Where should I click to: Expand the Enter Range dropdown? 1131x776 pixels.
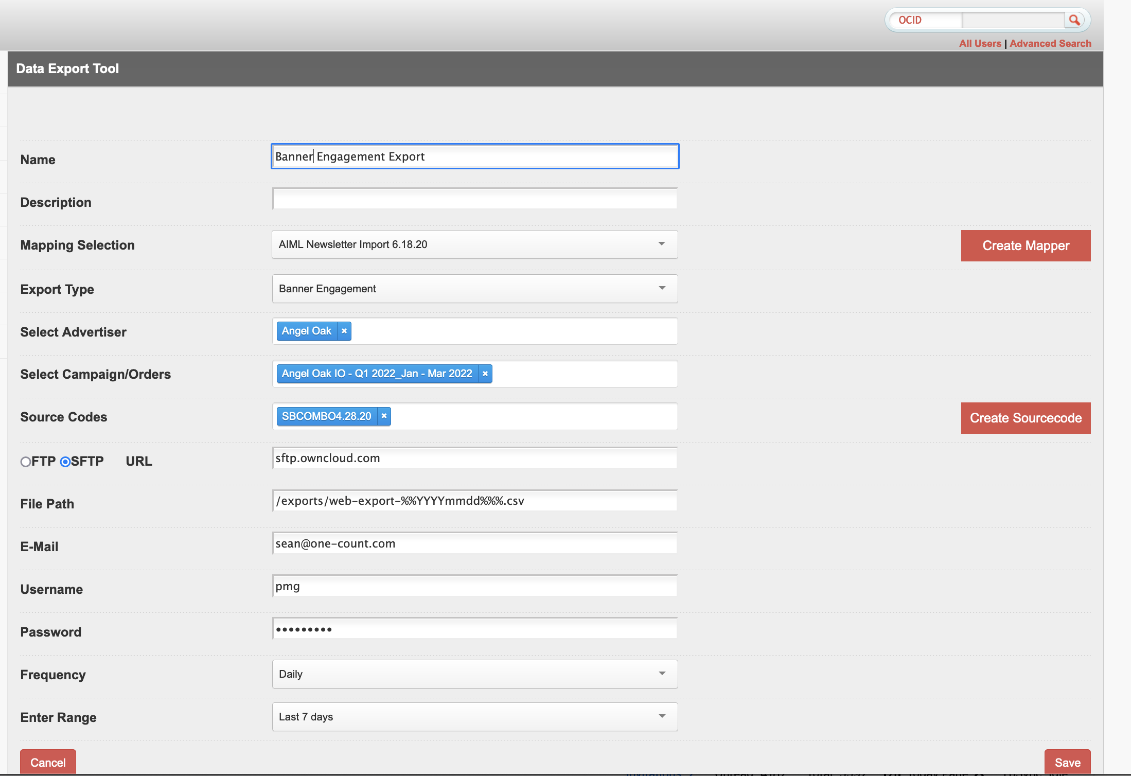474,717
